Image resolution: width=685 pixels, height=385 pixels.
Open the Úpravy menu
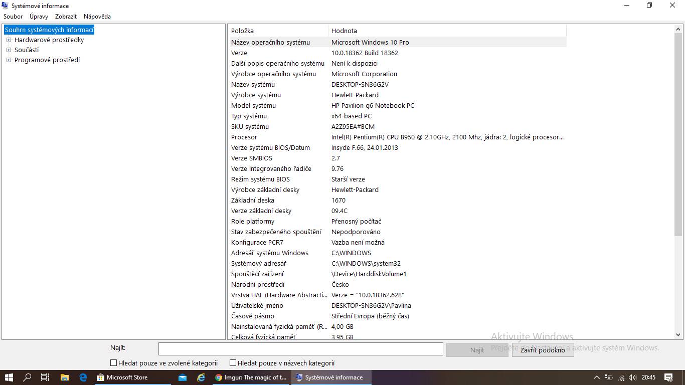click(39, 17)
